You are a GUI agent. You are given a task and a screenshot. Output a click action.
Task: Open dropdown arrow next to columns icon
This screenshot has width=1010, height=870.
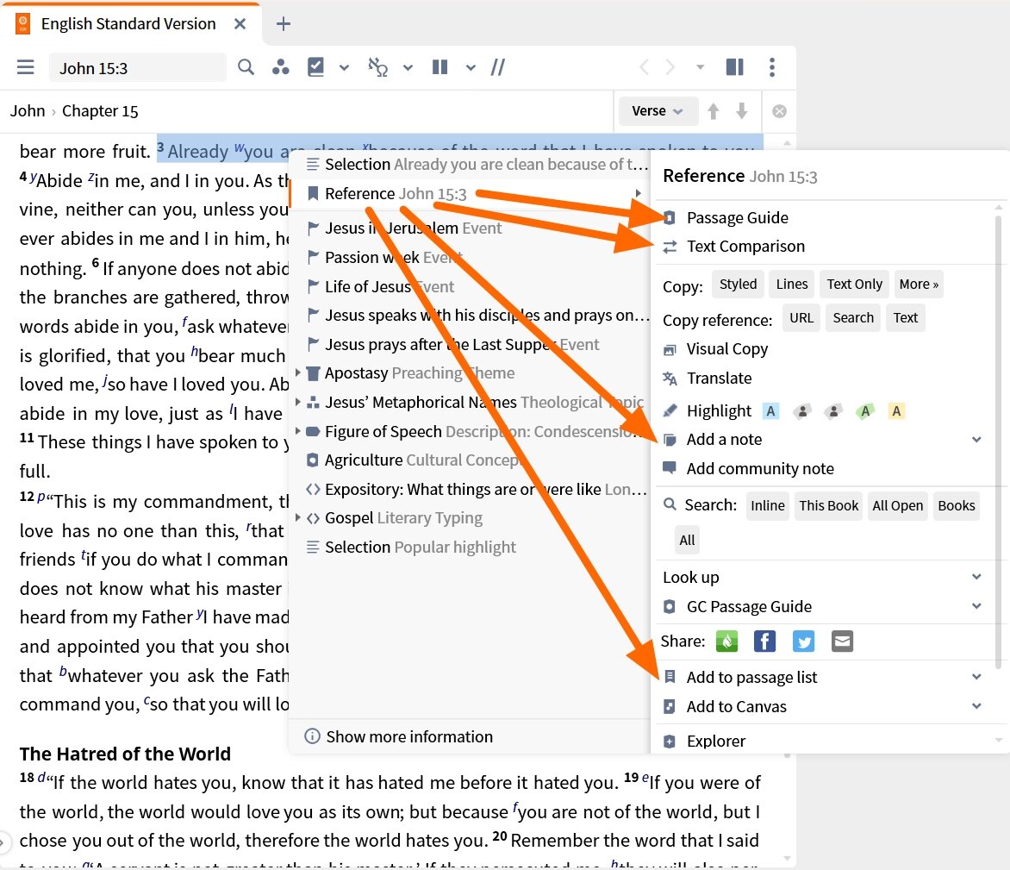(471, 67)
